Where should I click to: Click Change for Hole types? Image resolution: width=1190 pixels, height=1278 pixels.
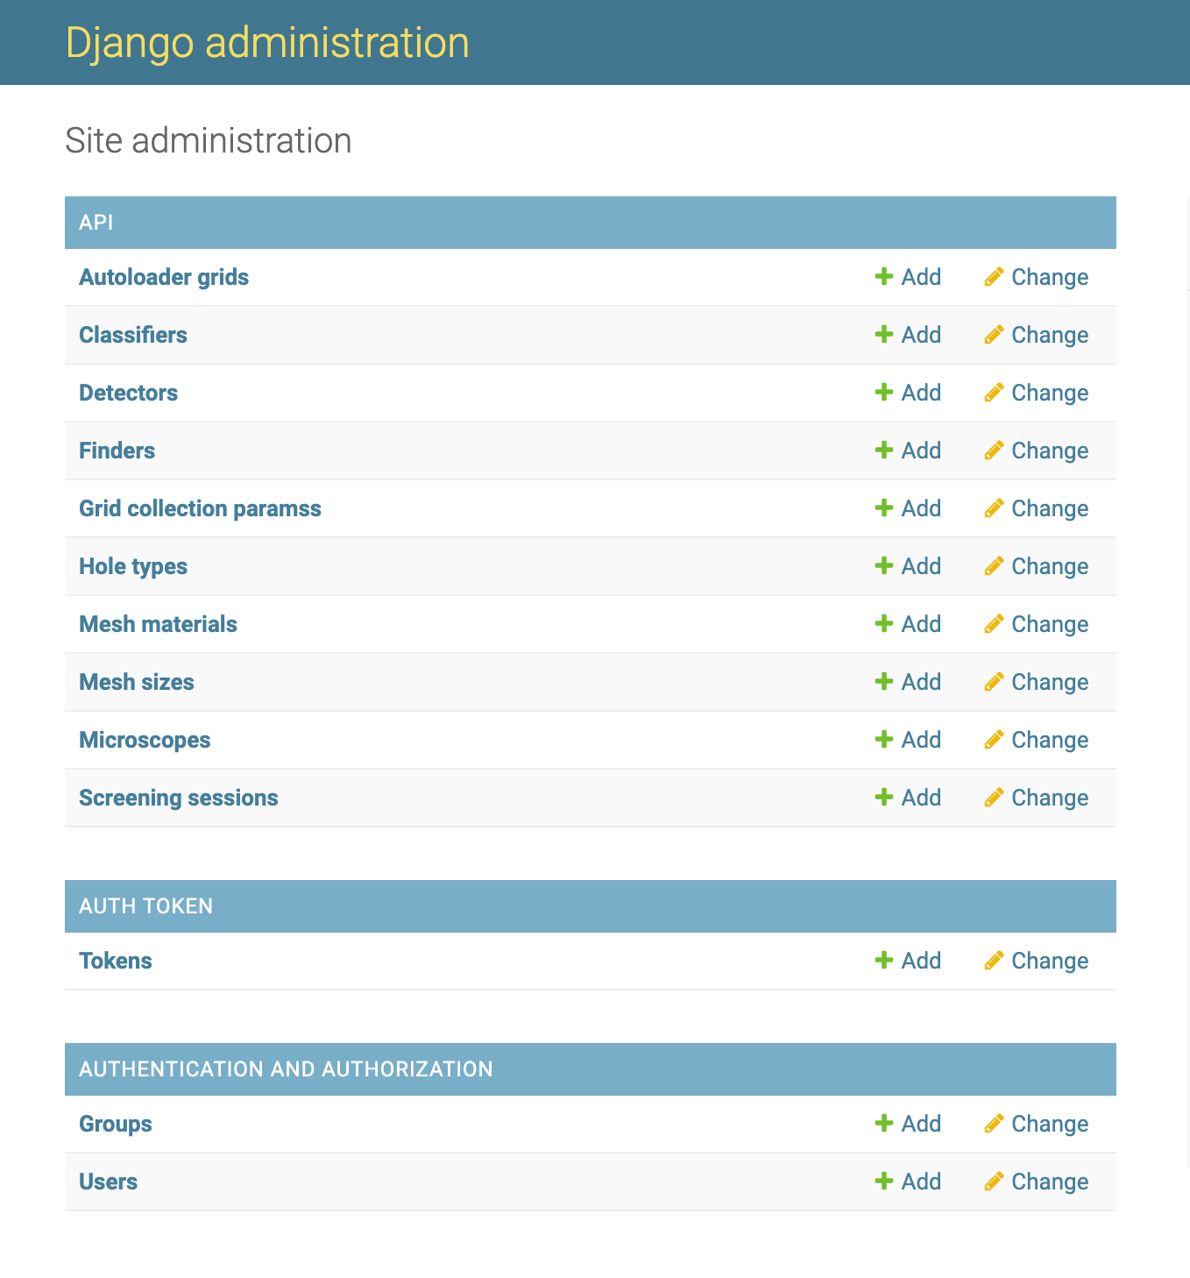[1036, 566]
